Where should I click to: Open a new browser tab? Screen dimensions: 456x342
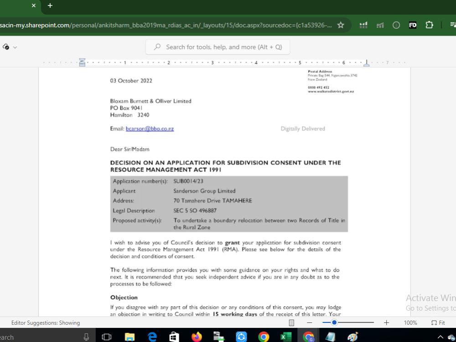pos(50,6)
